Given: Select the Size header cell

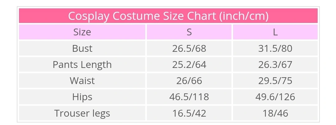Looking at the screenshot, I should (82, 32).
